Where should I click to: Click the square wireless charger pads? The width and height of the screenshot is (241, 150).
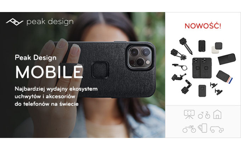pos(217,48)
